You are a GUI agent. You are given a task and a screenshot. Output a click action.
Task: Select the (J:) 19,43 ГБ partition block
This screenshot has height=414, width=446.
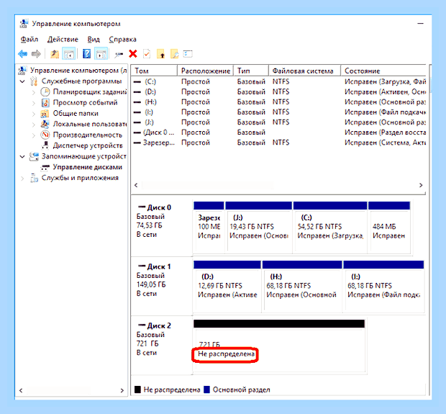point(258,228)
